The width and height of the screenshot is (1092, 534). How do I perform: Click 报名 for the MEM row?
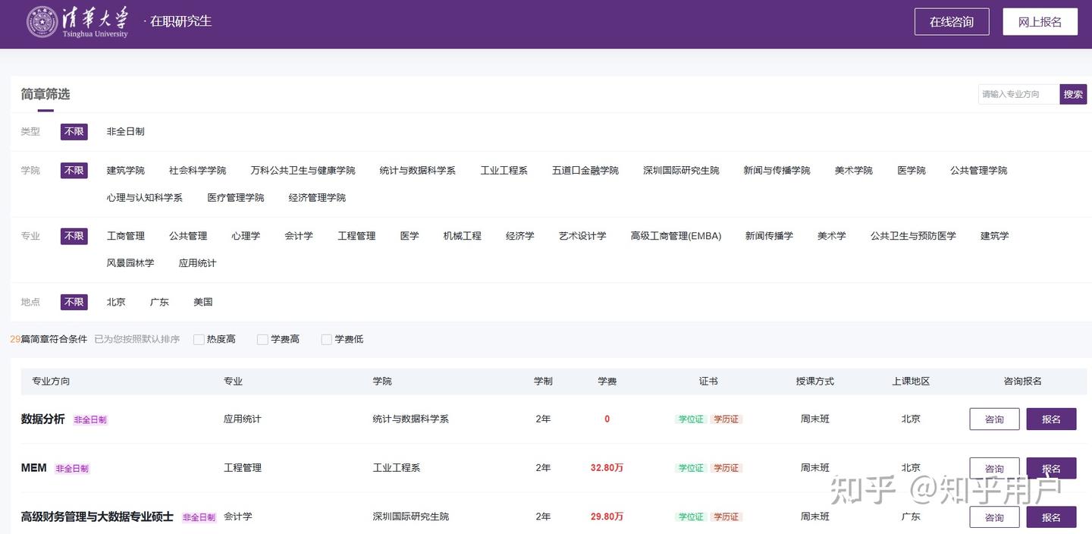[x=1051, y=468]
